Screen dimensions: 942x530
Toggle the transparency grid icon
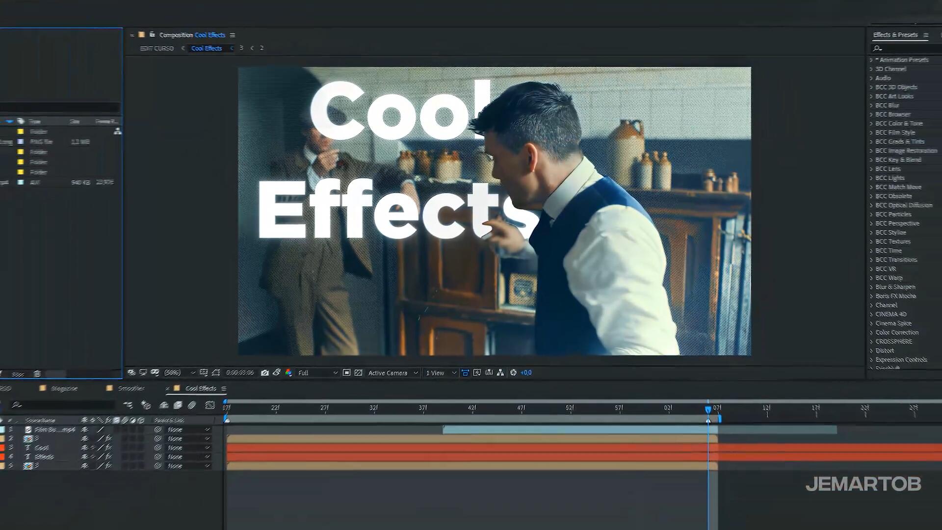click(x=358, y=373)
